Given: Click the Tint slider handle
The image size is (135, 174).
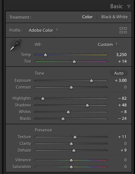Looking at the screenshot, I should pos(74,62).
